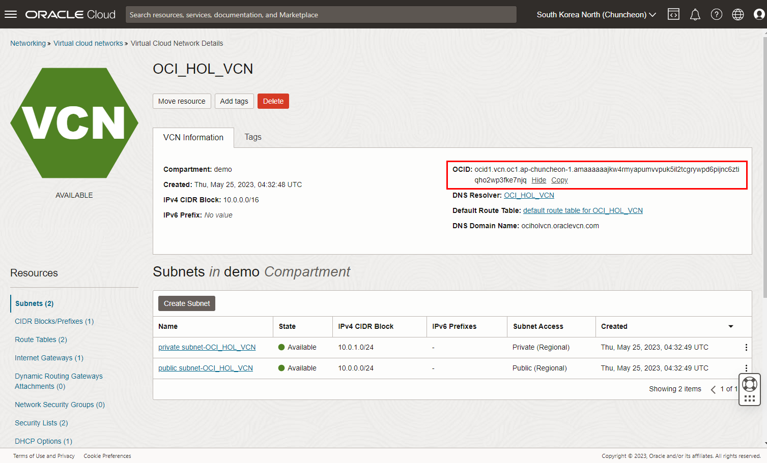767x463 pixels.
Task: Click the Public (Regional) access cell
Action: 539,368
